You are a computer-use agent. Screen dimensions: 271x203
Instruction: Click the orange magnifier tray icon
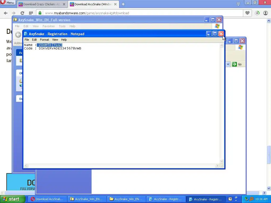[x=251, y=199]
